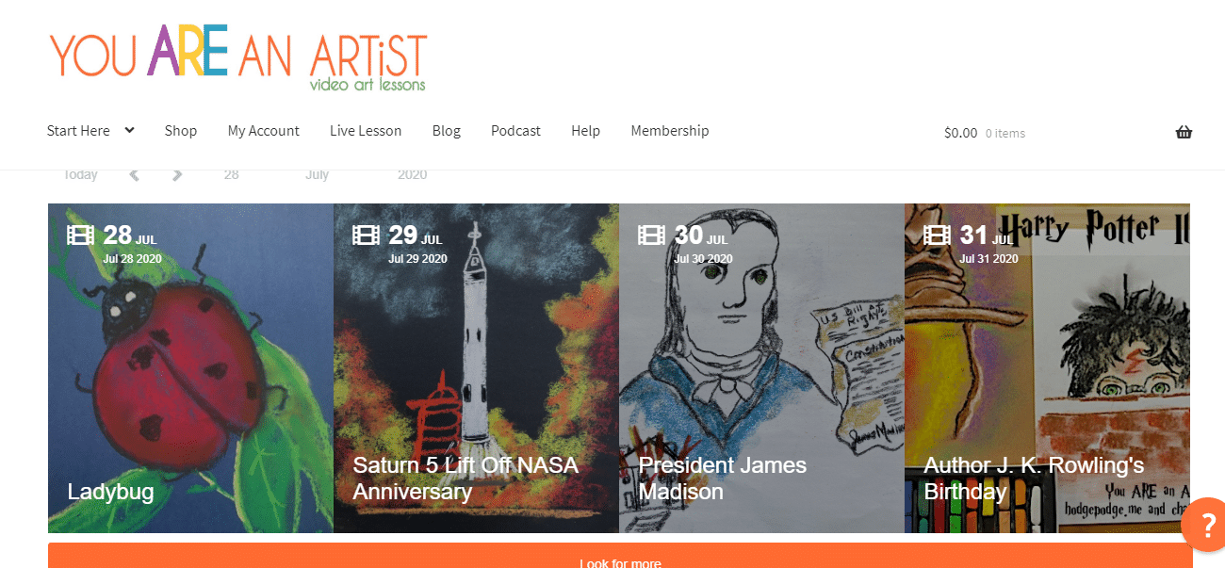The height and width of the screenshot is (568, 1225).
Task: Open the July month selector
Action: coord(318,174)
